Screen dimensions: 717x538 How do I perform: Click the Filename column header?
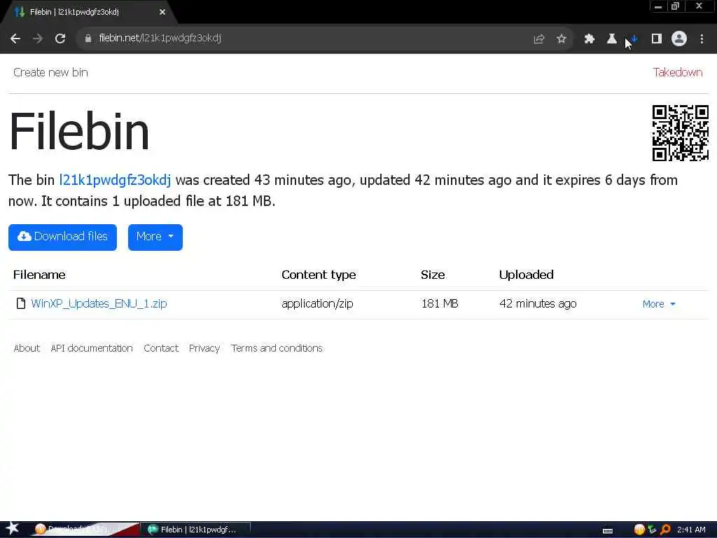[x=39, y=275]
